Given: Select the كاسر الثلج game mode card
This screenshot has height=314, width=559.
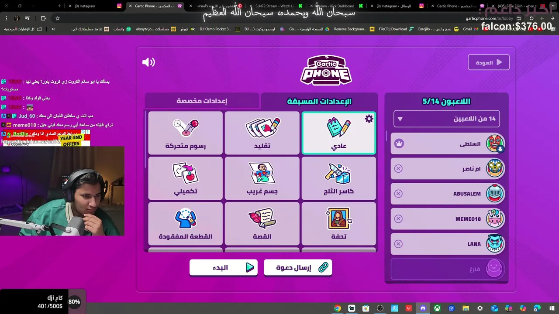Looking at the screenshot, I should tap(339, 178).
